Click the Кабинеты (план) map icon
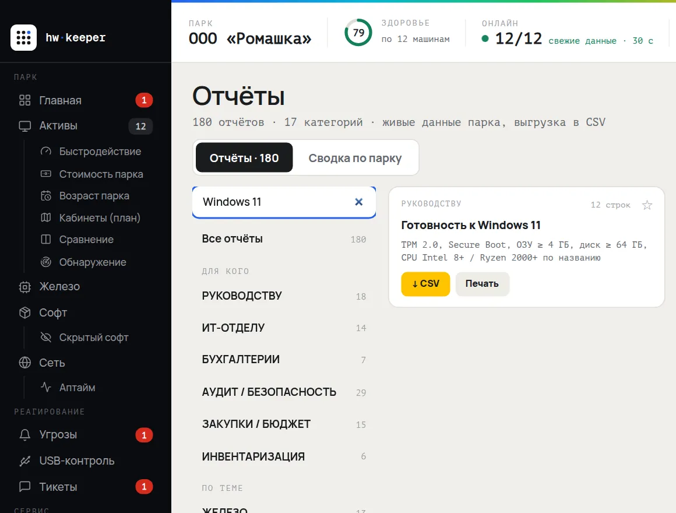Image resolution: width=676 pixels, height=513 pixels. (45, 217)
